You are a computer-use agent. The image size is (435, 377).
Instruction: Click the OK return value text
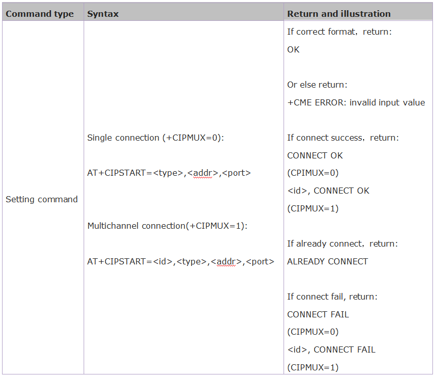pos(293,49)
